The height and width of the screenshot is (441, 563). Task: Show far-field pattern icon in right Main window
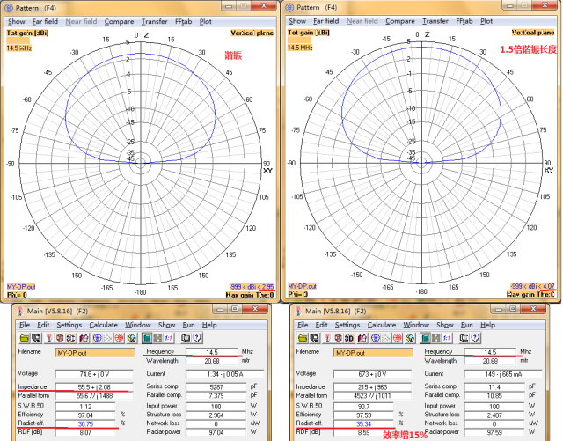click(x=376, y=338)
